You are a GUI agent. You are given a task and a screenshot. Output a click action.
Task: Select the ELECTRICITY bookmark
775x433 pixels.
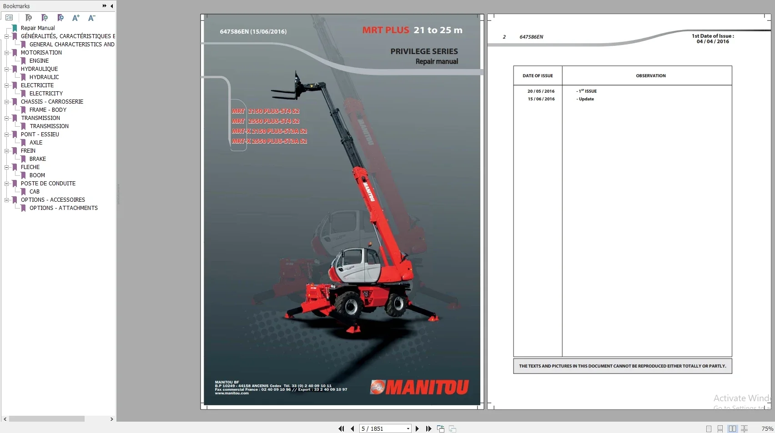pyautogui.click(x=46, y=94)
